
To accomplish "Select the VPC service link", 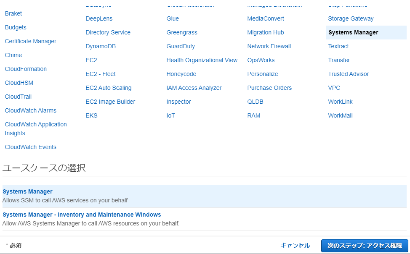I will coord(334,88).
